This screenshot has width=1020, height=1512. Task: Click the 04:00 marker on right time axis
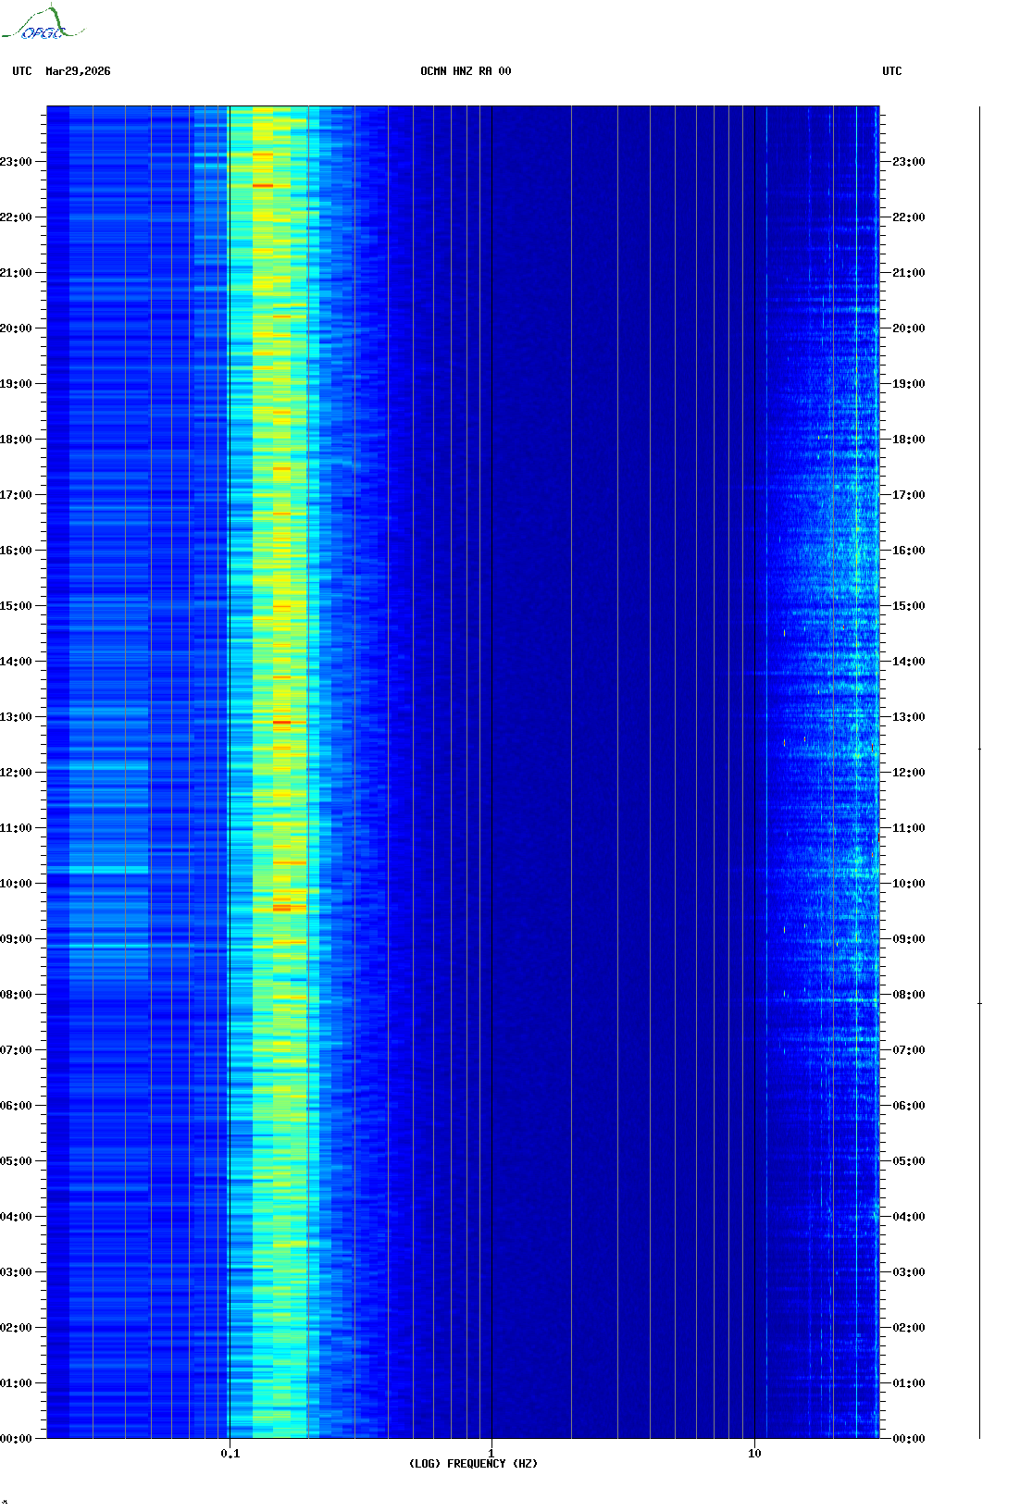coord(908,1217)
